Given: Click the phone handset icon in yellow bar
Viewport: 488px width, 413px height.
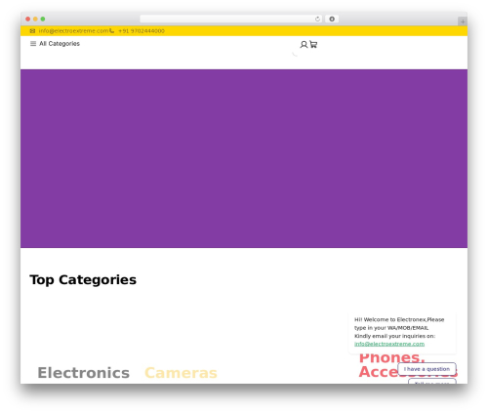Looking at the screenshot, I should click(x=112, y=31).
